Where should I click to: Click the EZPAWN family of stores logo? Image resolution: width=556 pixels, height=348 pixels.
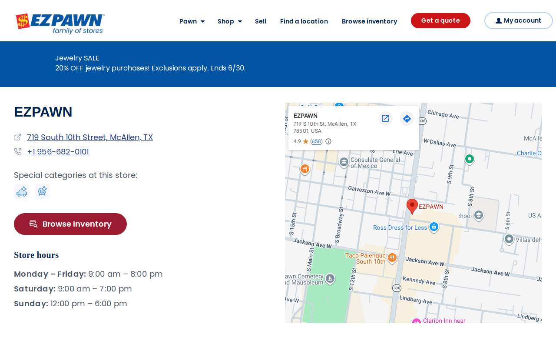pos(60,23)
